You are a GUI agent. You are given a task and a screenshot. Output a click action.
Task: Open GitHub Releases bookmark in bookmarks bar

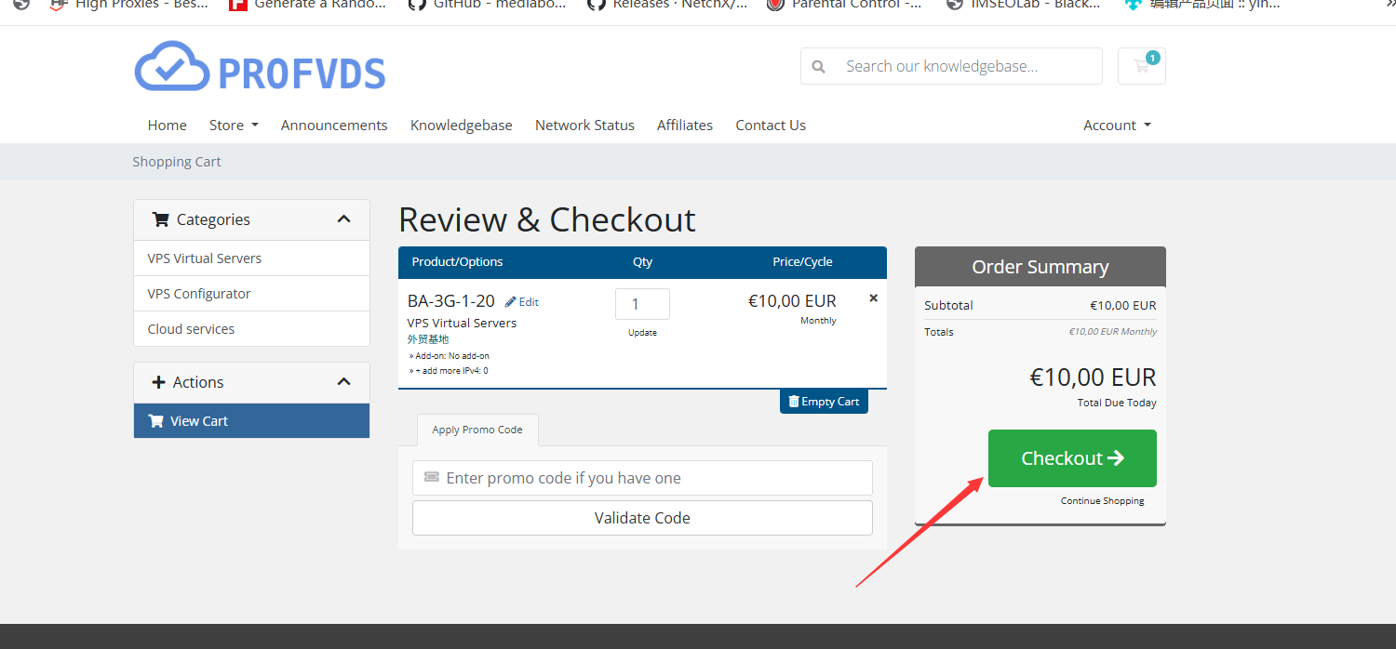tap(667, 5)
